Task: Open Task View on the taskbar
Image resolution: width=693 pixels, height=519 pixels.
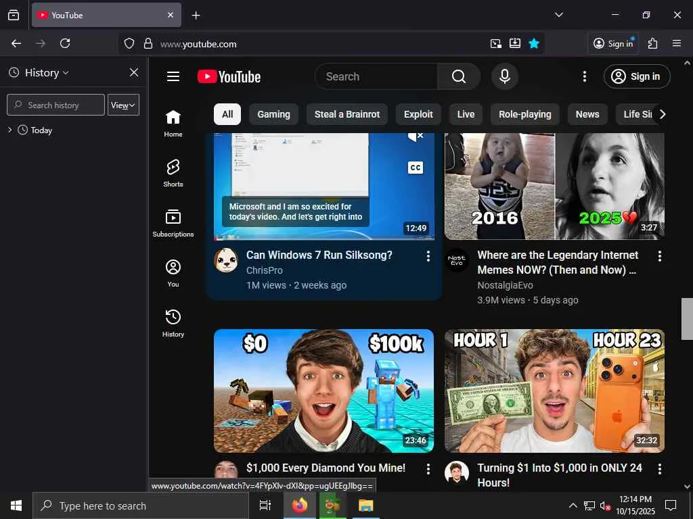Action: point(265,505)
